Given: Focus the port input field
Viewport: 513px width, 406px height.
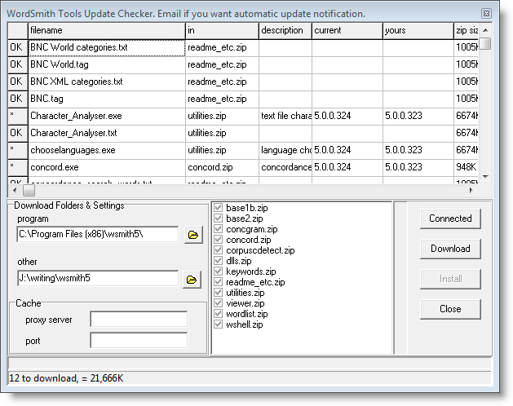Looking at the screenshot, I should (x=139, y=341).
